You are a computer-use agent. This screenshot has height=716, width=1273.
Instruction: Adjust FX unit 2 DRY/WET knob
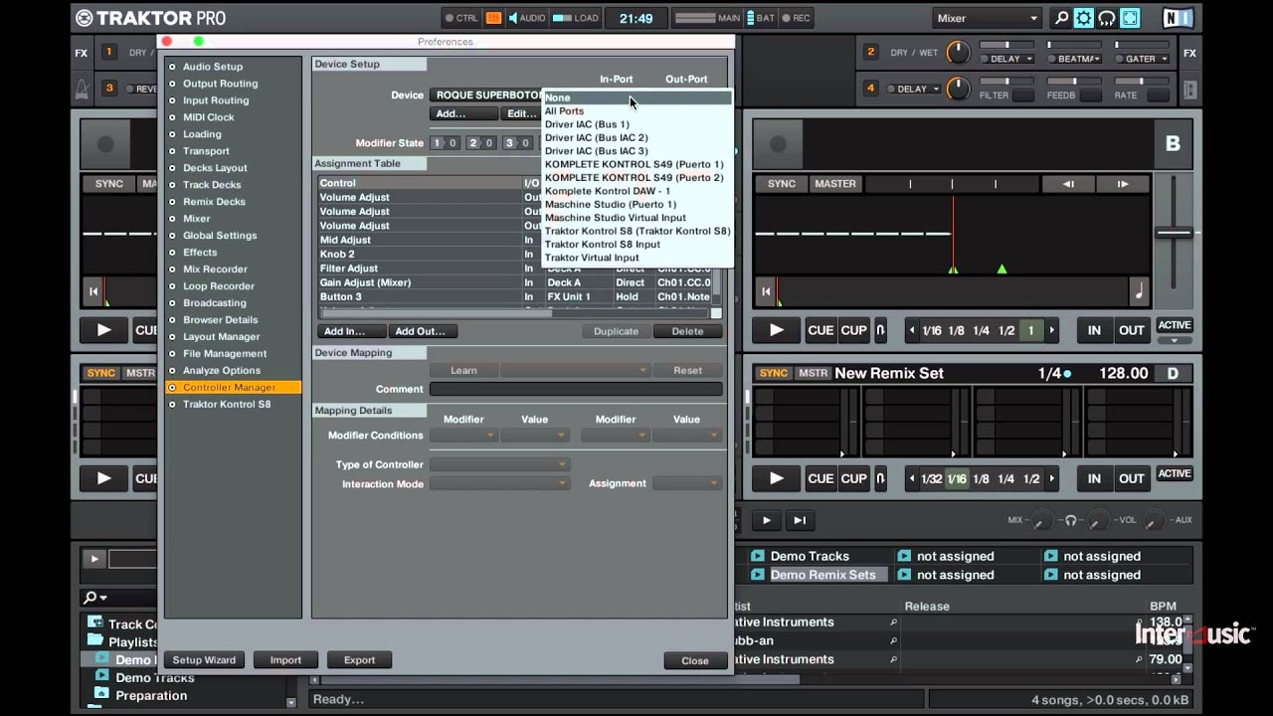958,53
